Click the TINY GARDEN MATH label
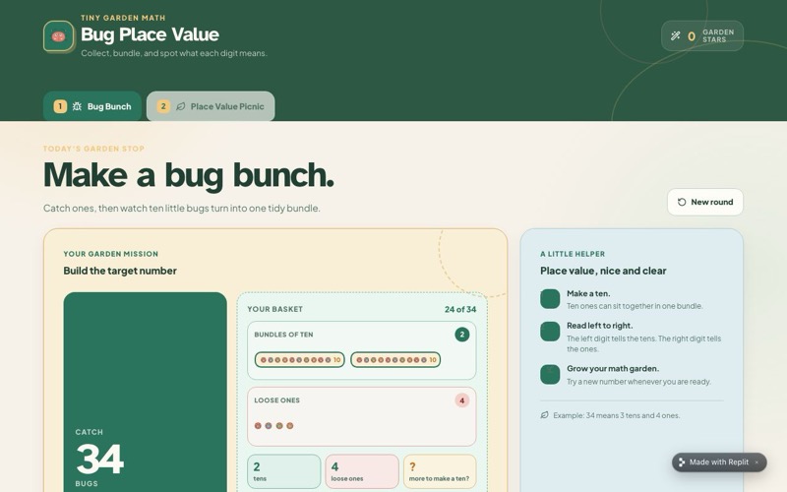Image resolution: width=787 pixels, height=492 pixels. point(123,18)
